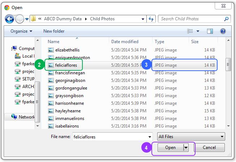Expand the Open button split arrow

[186, 148]
